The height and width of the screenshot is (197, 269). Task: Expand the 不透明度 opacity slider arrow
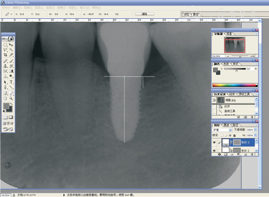coord(255,130)
